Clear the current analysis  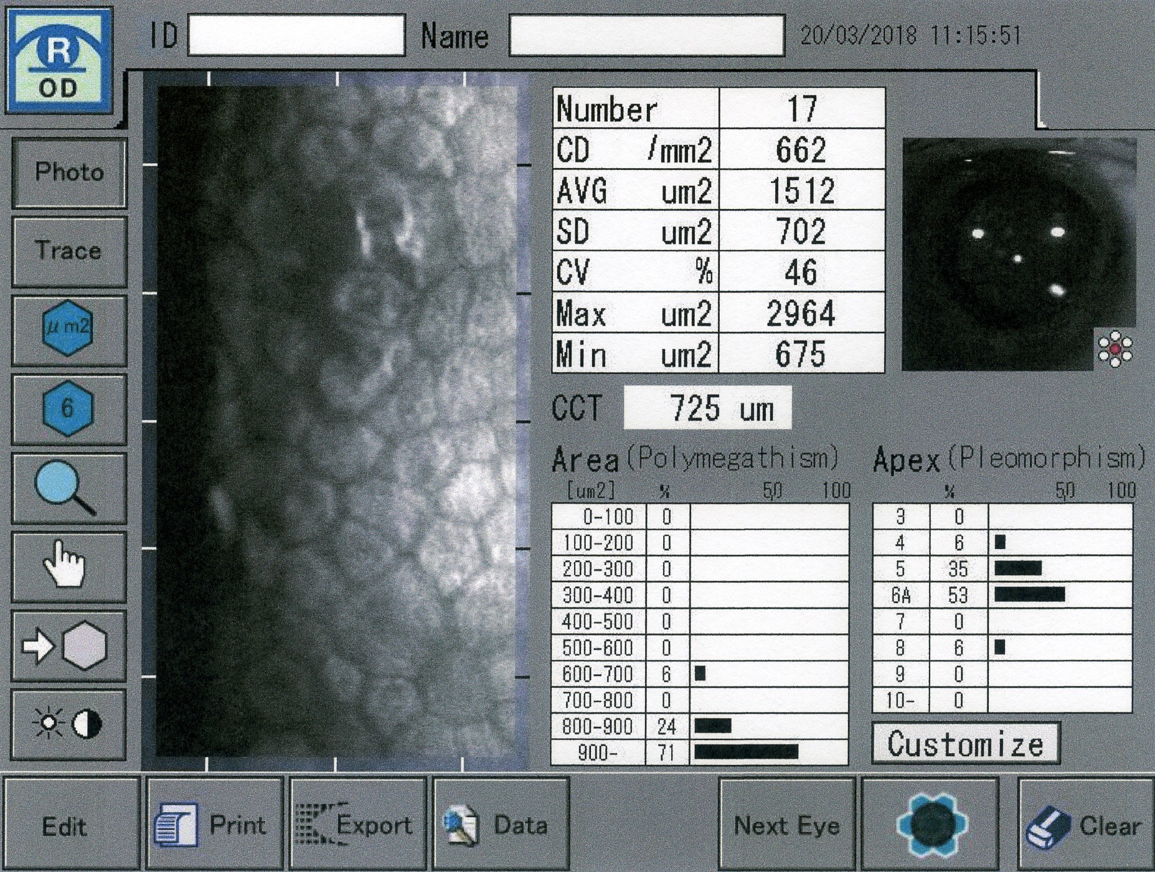tap(1085, 825)
